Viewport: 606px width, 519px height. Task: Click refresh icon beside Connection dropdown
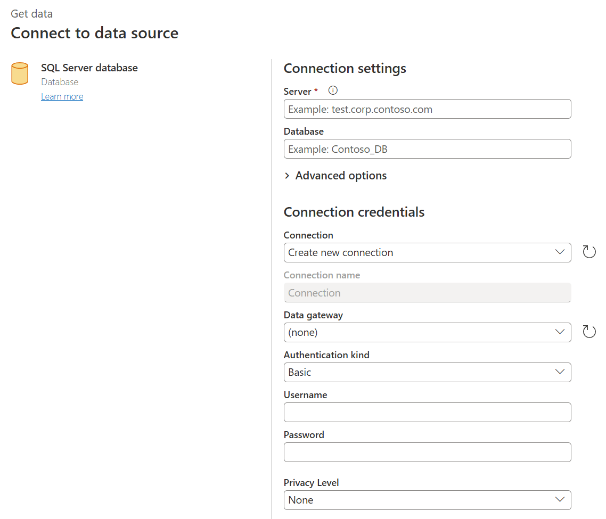pyautogui.click(x=588, y=251)
